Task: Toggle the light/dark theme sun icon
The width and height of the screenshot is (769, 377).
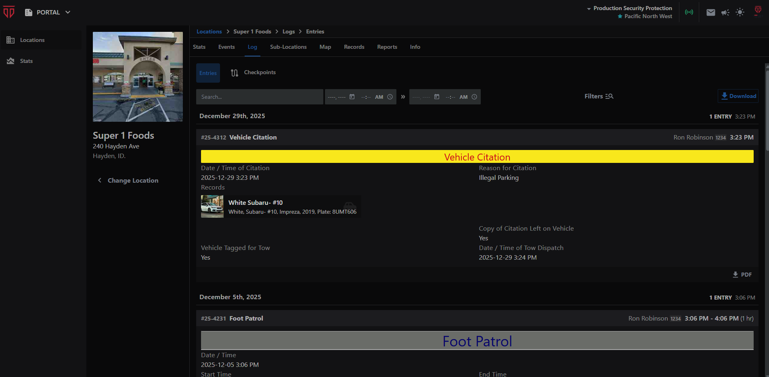Action: (x=740, y=12)
